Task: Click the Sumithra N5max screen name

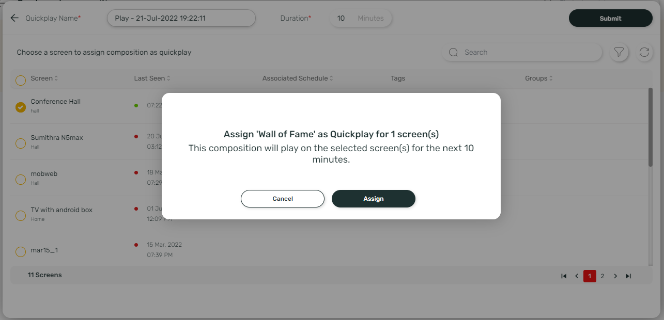Action: [x=57, y=138]
